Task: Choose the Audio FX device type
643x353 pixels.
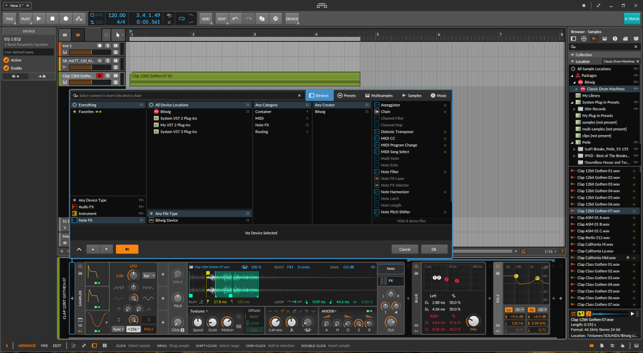Action: tap(108, 207)
